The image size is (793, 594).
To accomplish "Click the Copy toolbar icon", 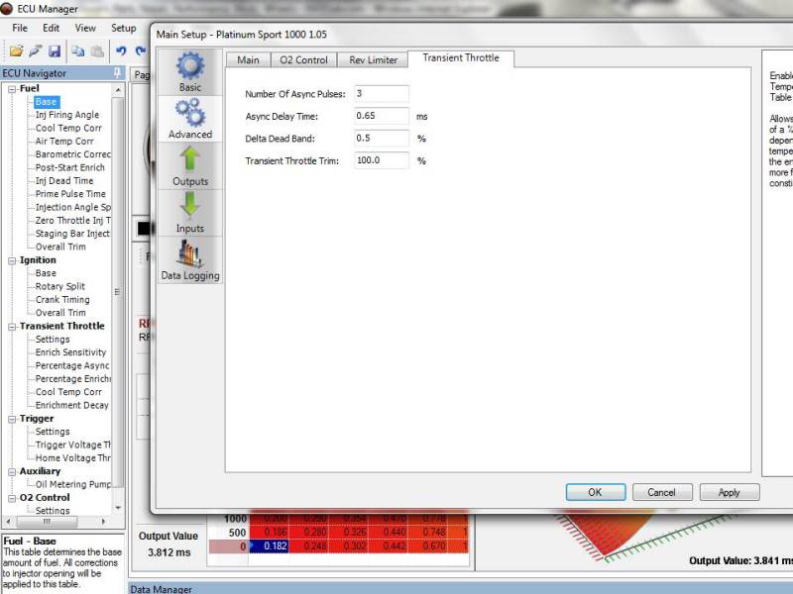I will [x=78, y=51].
